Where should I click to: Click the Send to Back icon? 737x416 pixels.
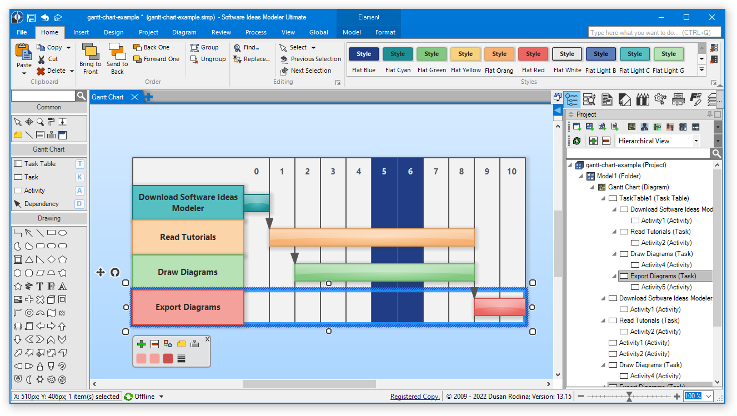tap(117, 51)
